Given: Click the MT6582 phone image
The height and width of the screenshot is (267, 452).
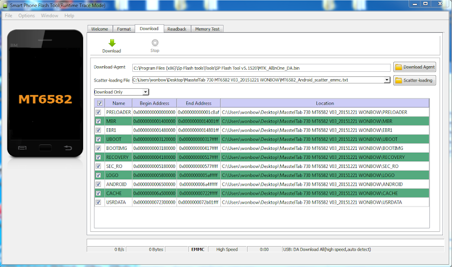Looking at the screenshot, I should point(45,93).
